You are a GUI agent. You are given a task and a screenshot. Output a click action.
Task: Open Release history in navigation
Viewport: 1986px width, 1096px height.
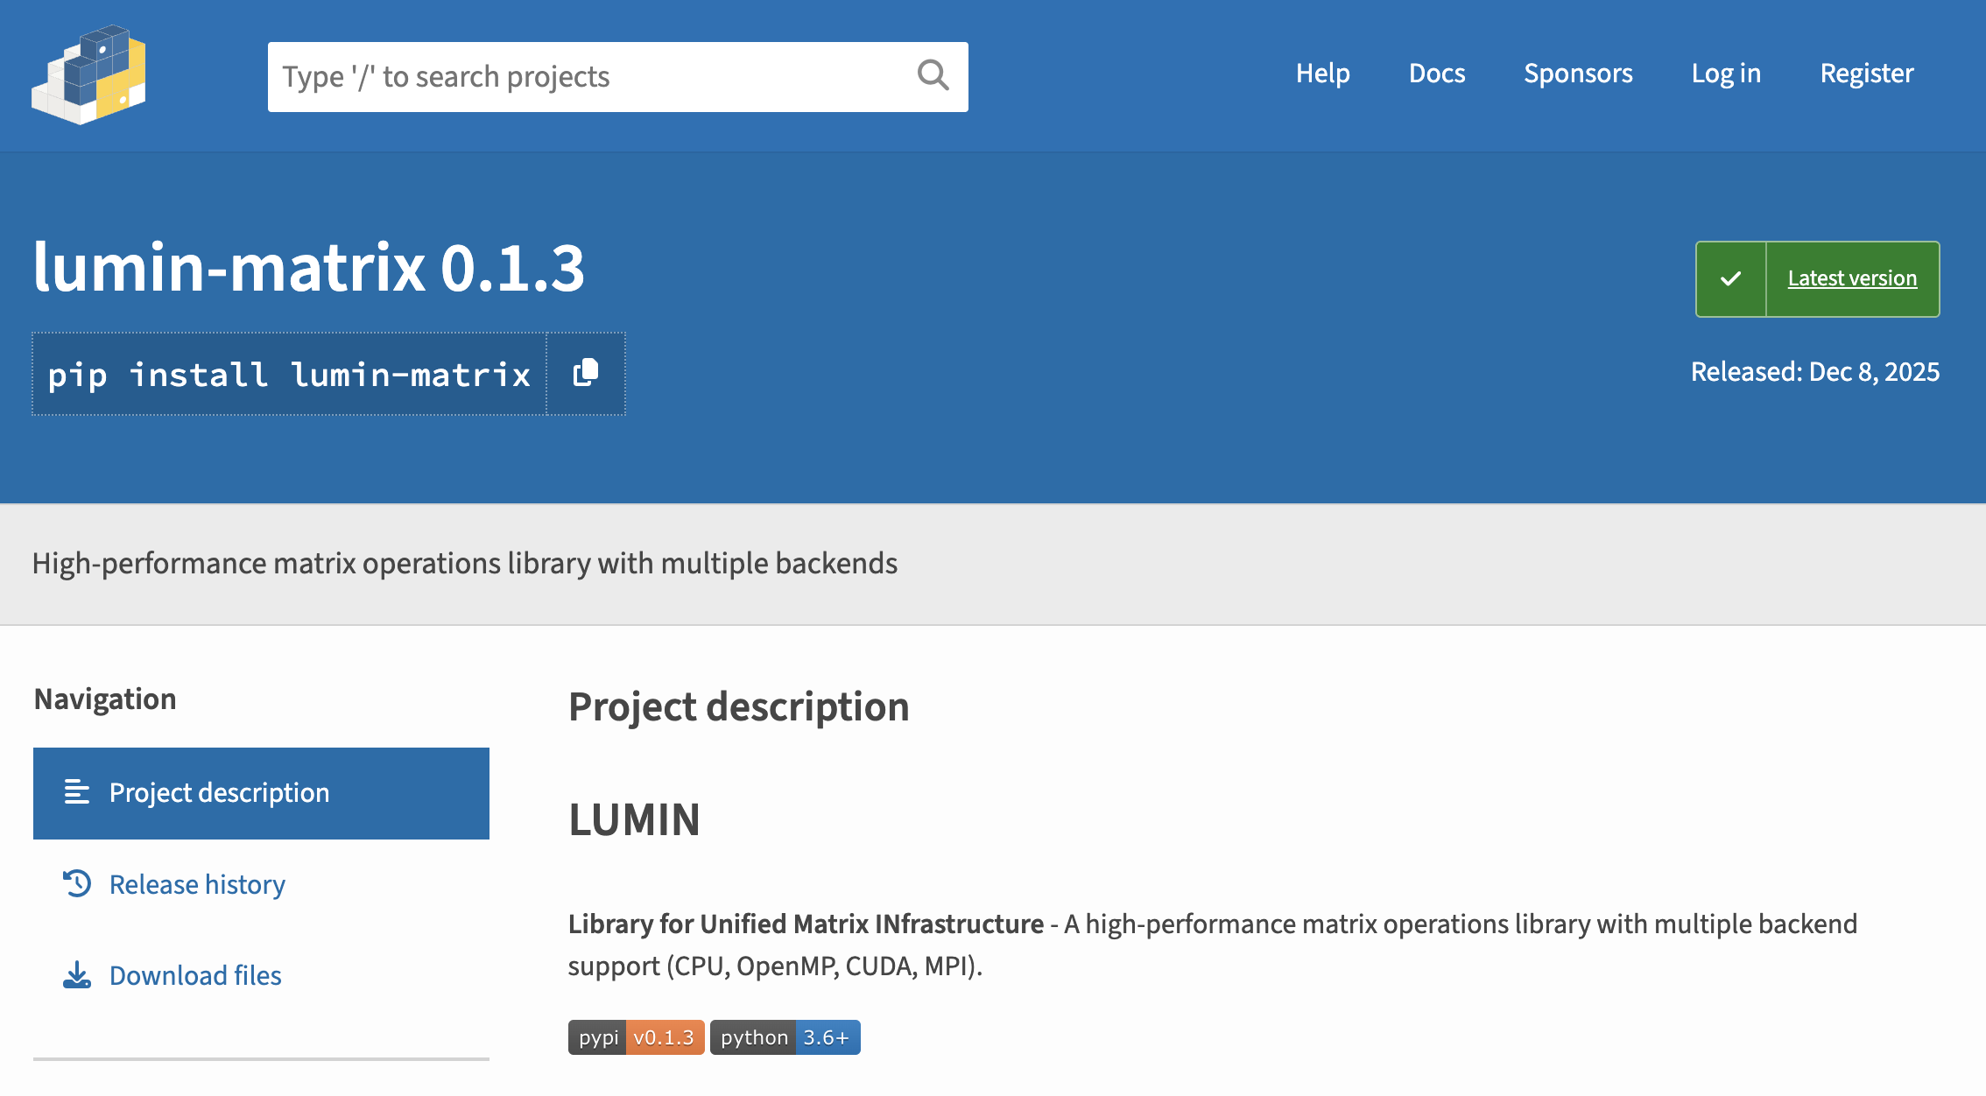click(x=197, y=884)
